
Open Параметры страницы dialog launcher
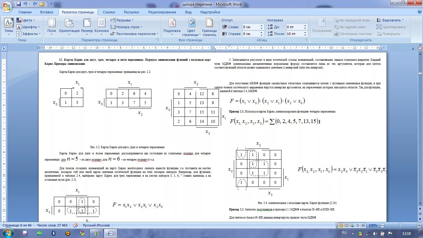[158, 40]
